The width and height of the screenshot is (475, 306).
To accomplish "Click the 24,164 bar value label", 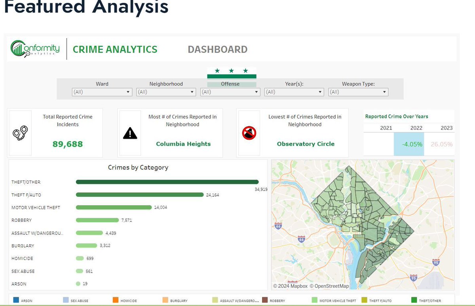I will tap(213, 195).
